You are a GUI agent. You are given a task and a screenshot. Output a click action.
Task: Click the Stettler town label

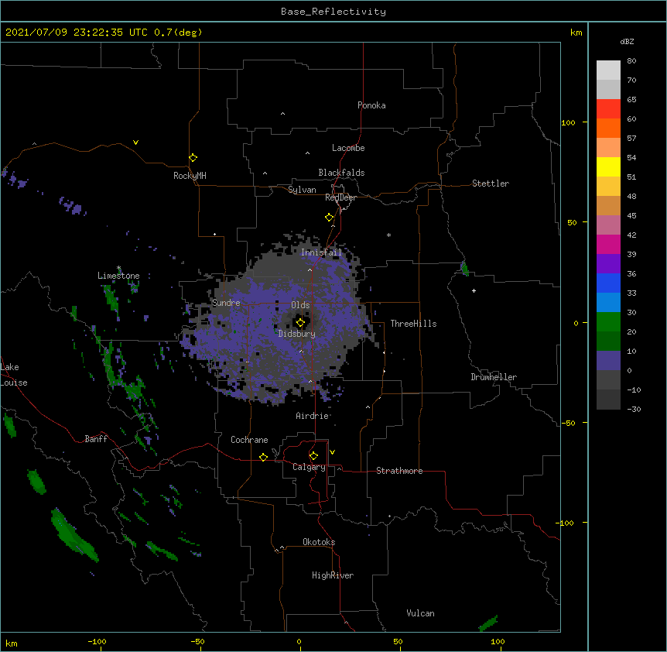pos(491,184)
